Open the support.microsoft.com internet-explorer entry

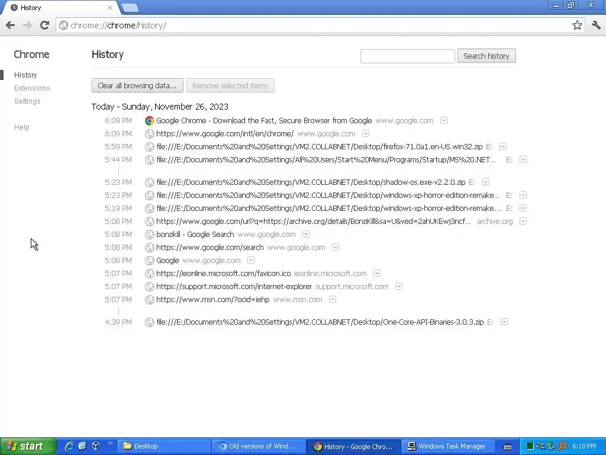234,287
